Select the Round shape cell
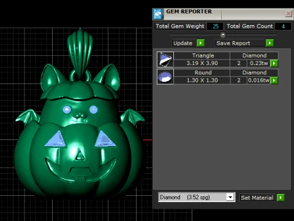This screenshot has height=221, width=294. click(x=202, y=72)
